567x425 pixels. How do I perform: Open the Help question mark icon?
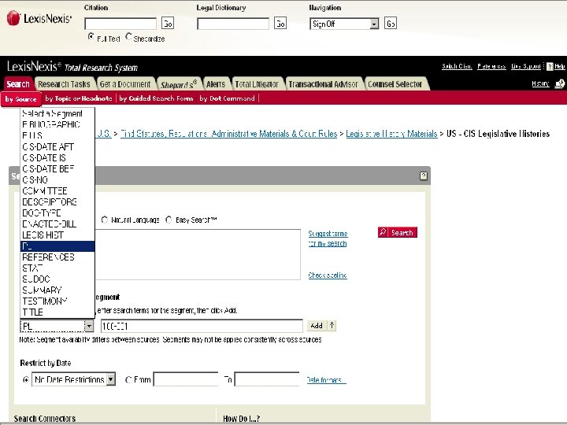(550, 66)
